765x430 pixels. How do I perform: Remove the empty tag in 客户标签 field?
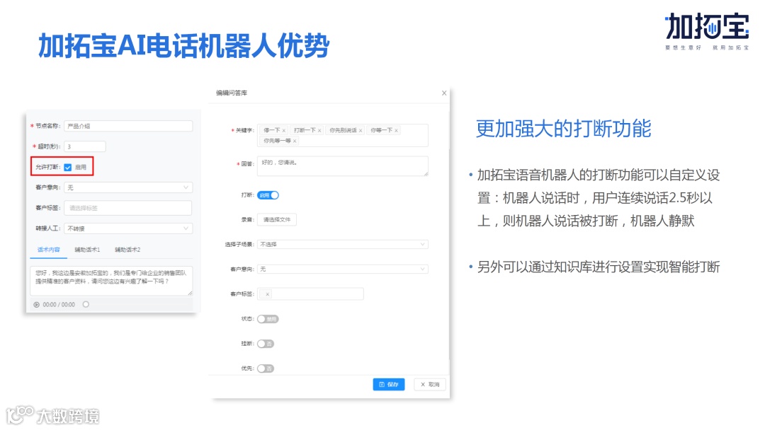267,294
